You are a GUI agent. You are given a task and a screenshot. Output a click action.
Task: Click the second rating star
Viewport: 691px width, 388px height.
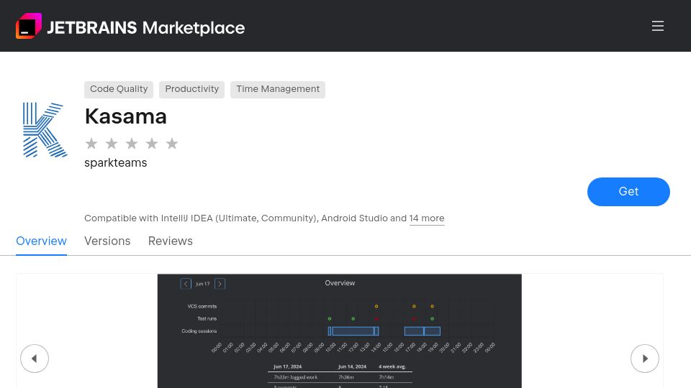(x=112, y=144)
